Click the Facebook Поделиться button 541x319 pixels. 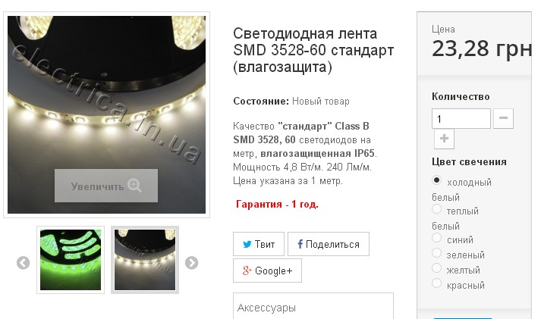point(329,244)
